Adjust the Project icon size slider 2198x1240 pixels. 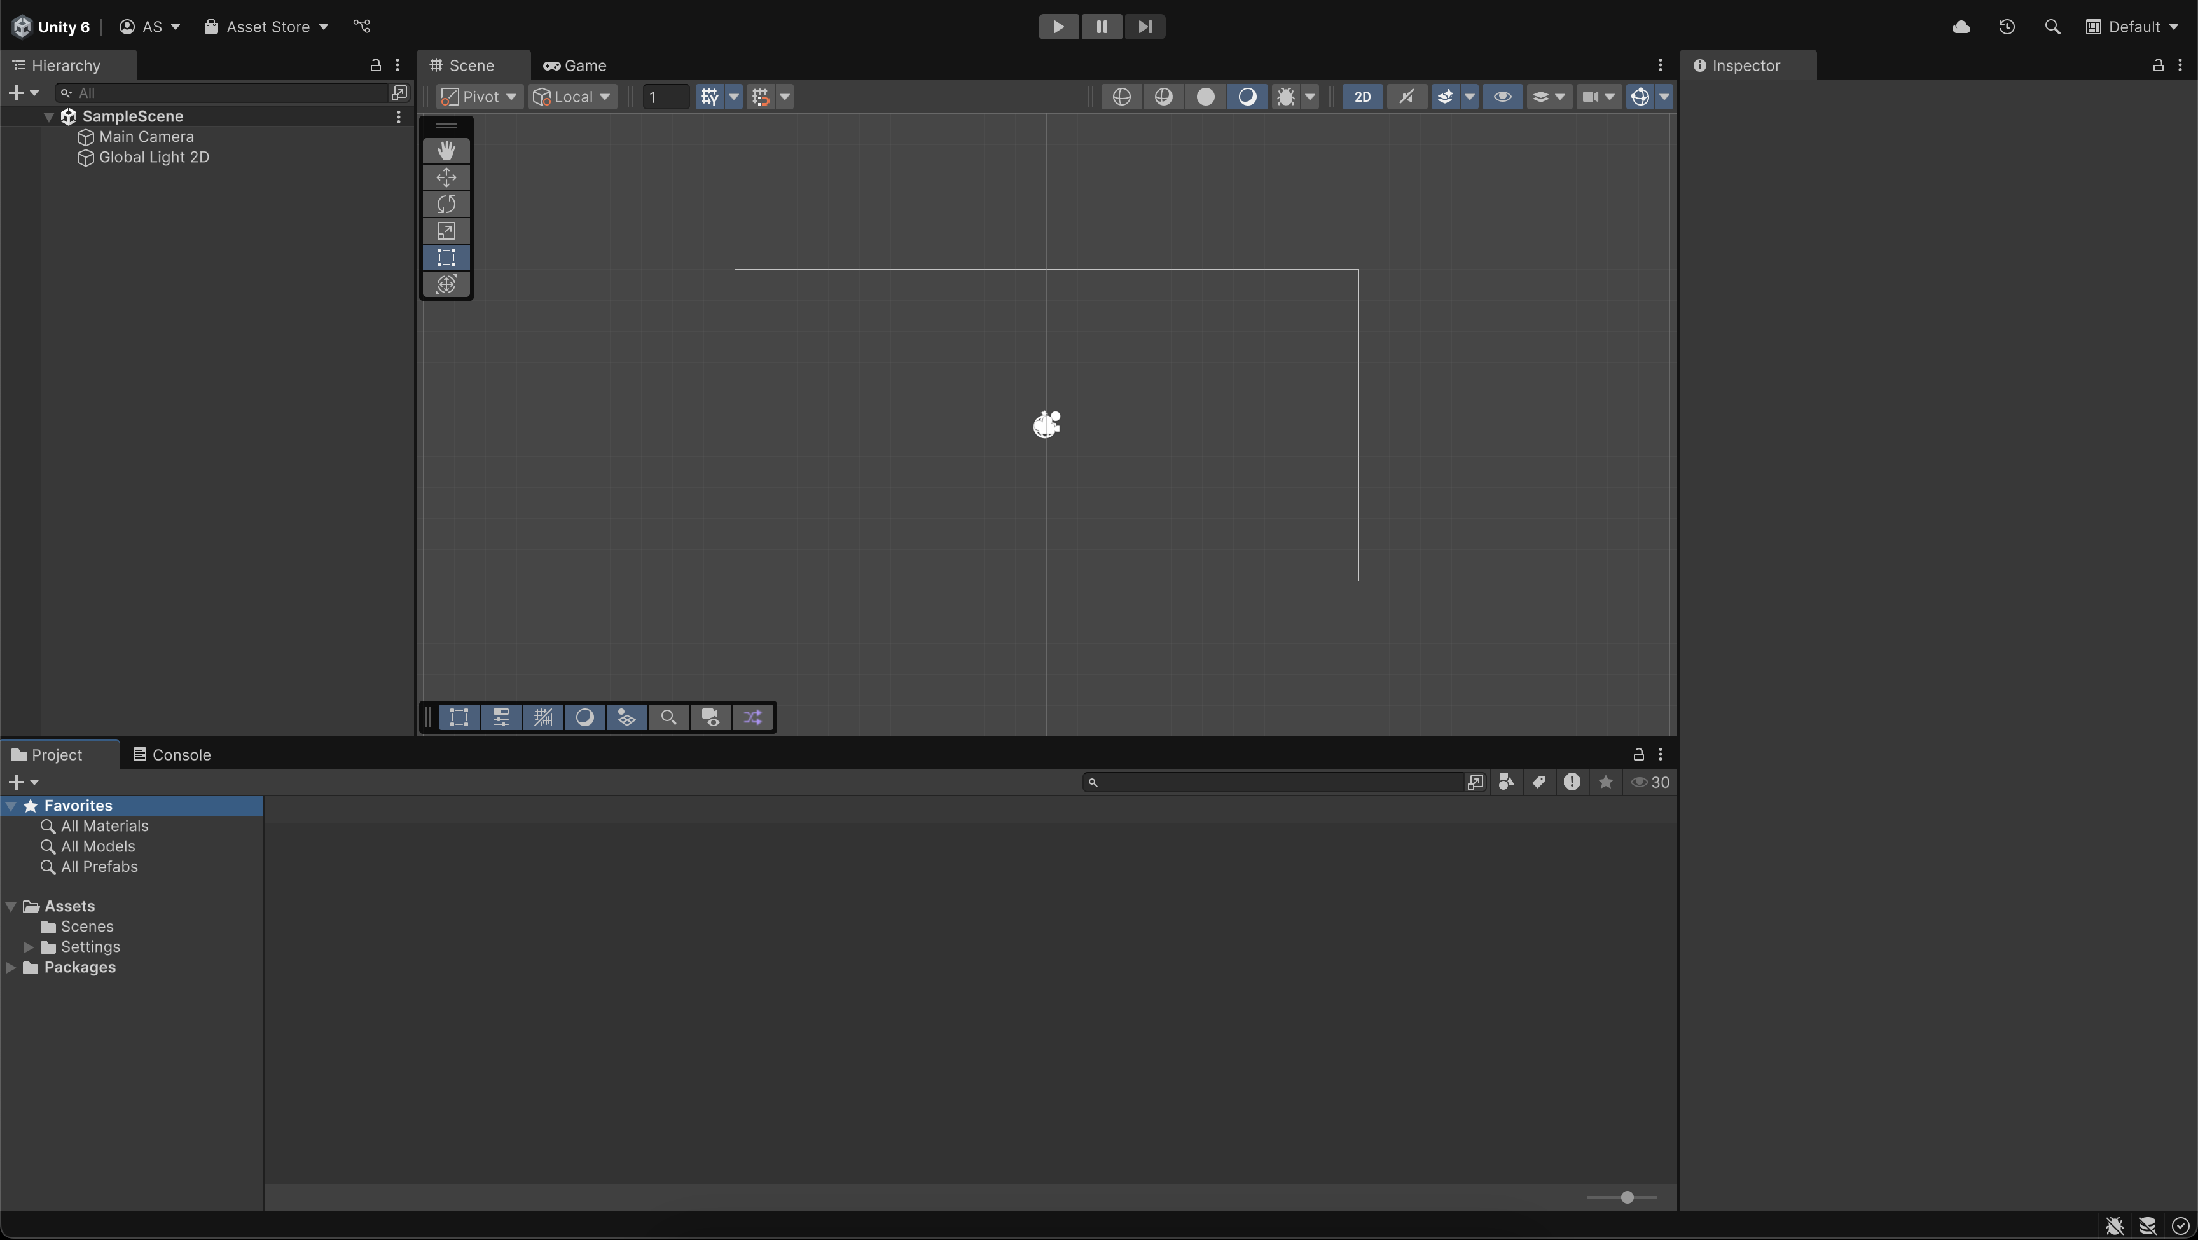(1626, 1197)
